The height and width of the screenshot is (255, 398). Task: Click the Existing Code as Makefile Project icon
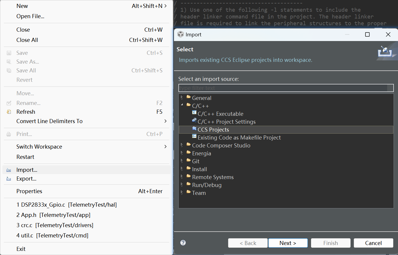click(x=194, y=137)
